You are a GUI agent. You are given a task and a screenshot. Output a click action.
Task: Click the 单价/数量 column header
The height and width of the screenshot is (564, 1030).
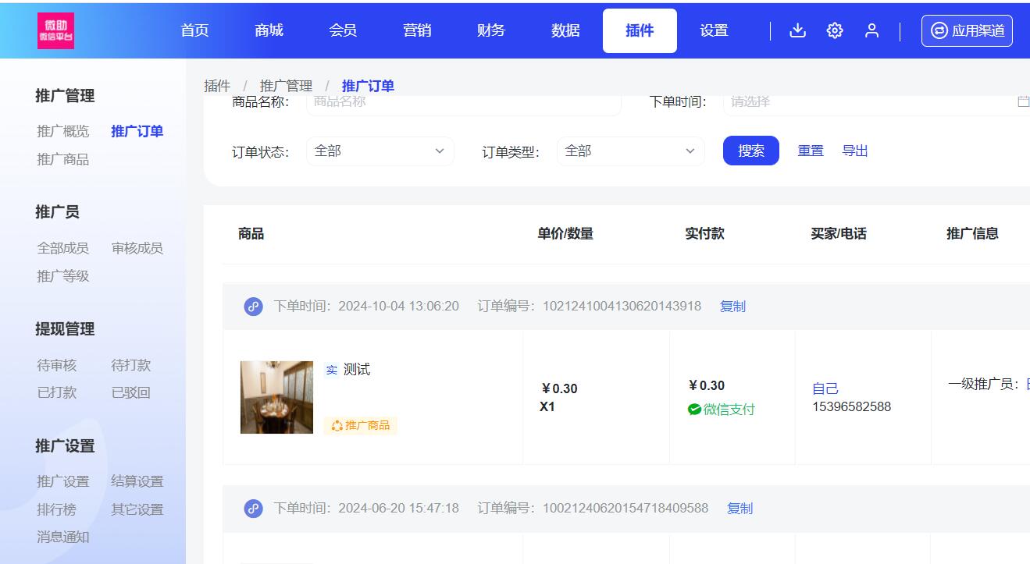pos(565,233)
